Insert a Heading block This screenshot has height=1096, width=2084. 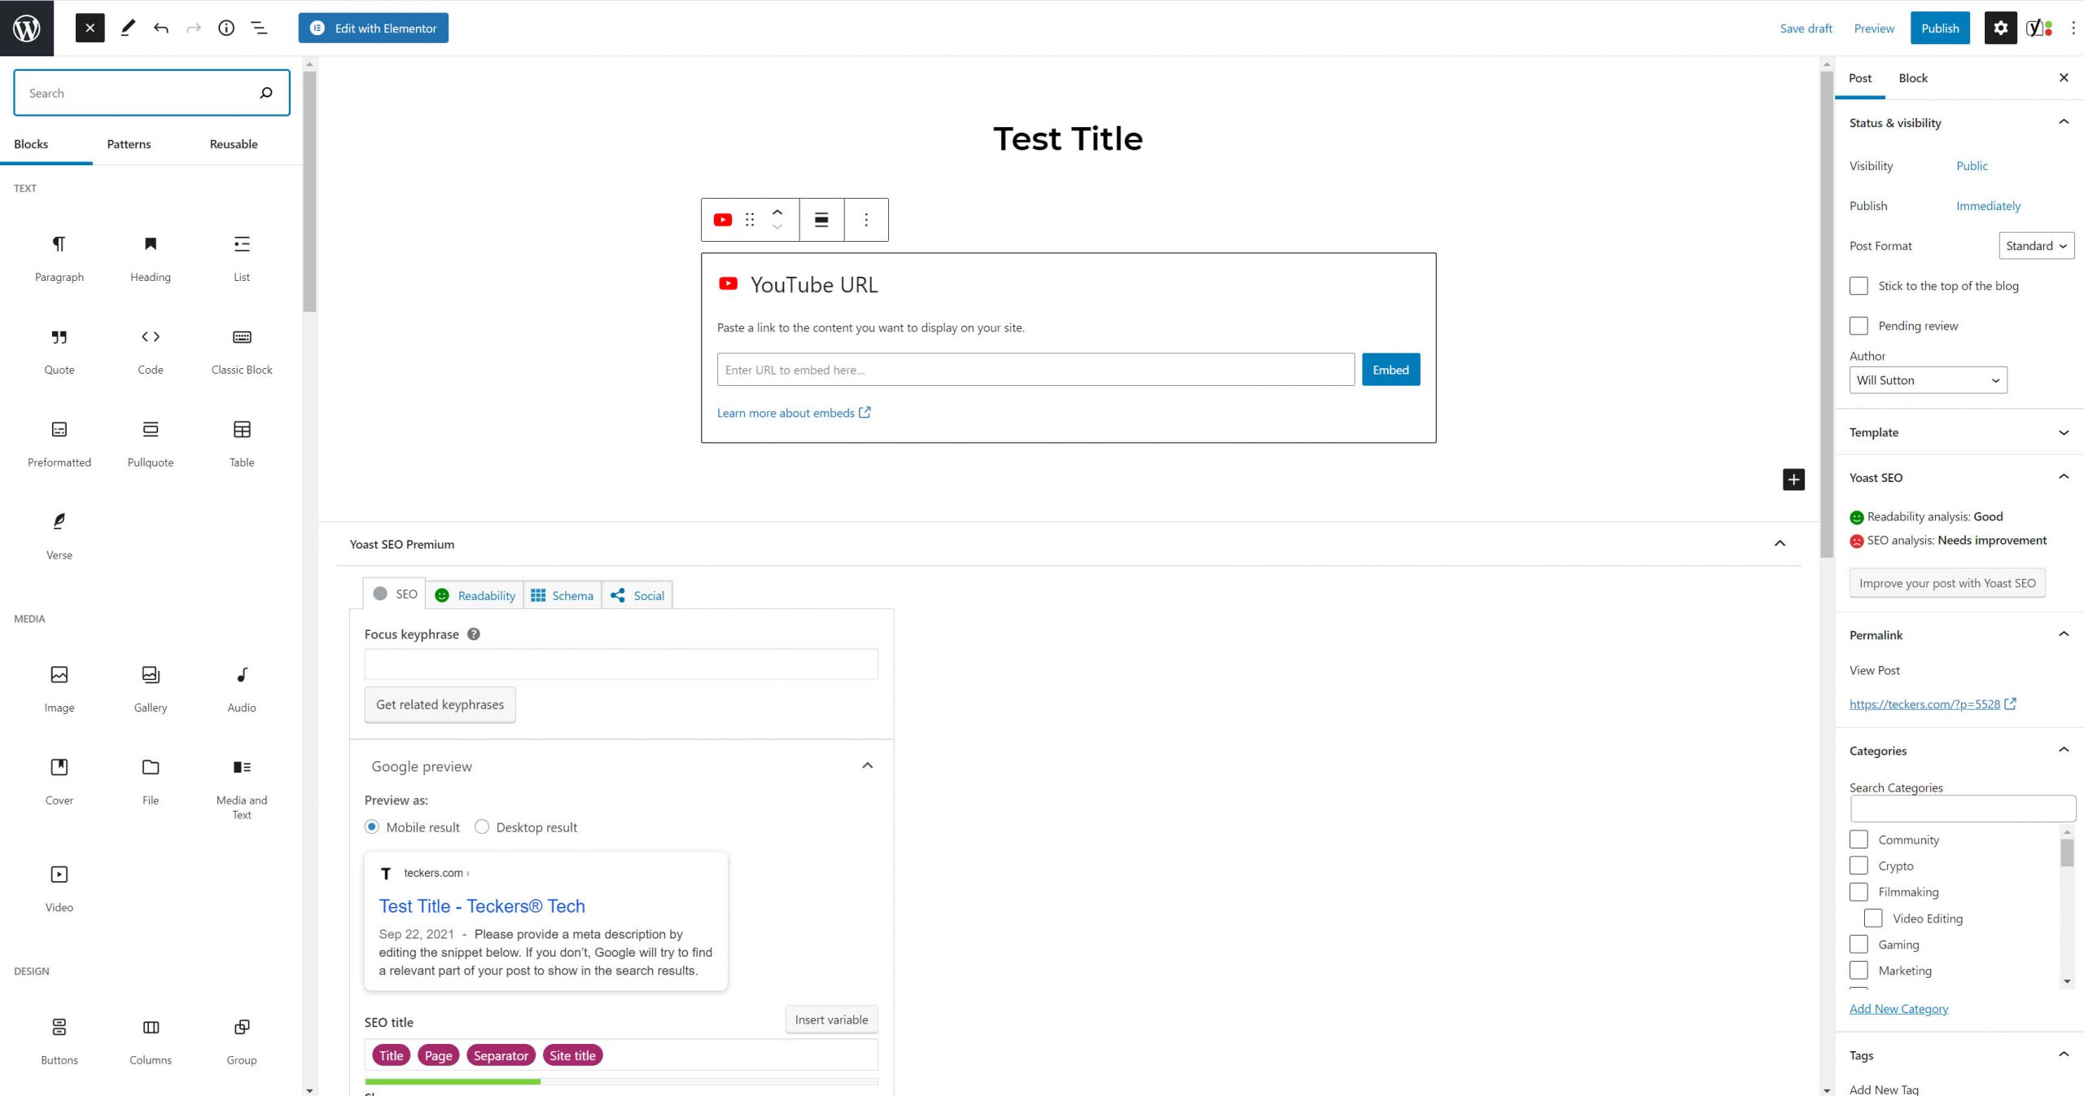[x=151, y=258]
